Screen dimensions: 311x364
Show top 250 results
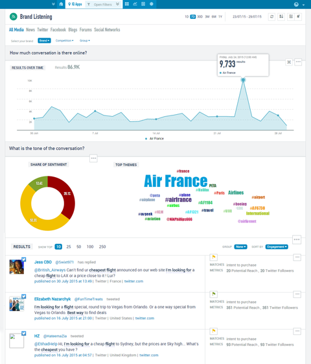pos(102,247)
